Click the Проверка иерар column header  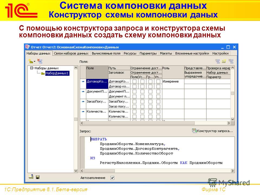[x=218, y=68]
